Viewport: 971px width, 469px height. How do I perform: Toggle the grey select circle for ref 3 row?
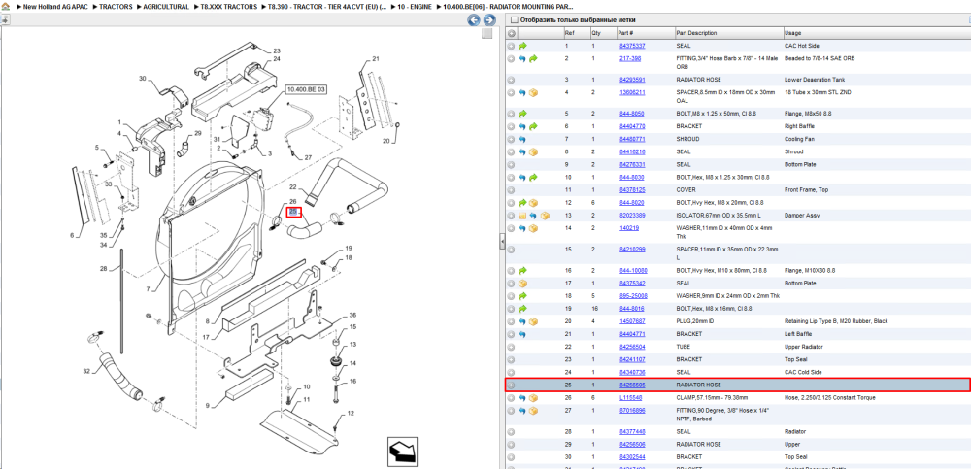coord(512,80)
